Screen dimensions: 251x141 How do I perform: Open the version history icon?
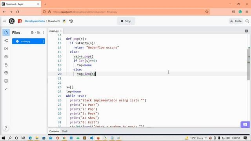pos(71,21)
